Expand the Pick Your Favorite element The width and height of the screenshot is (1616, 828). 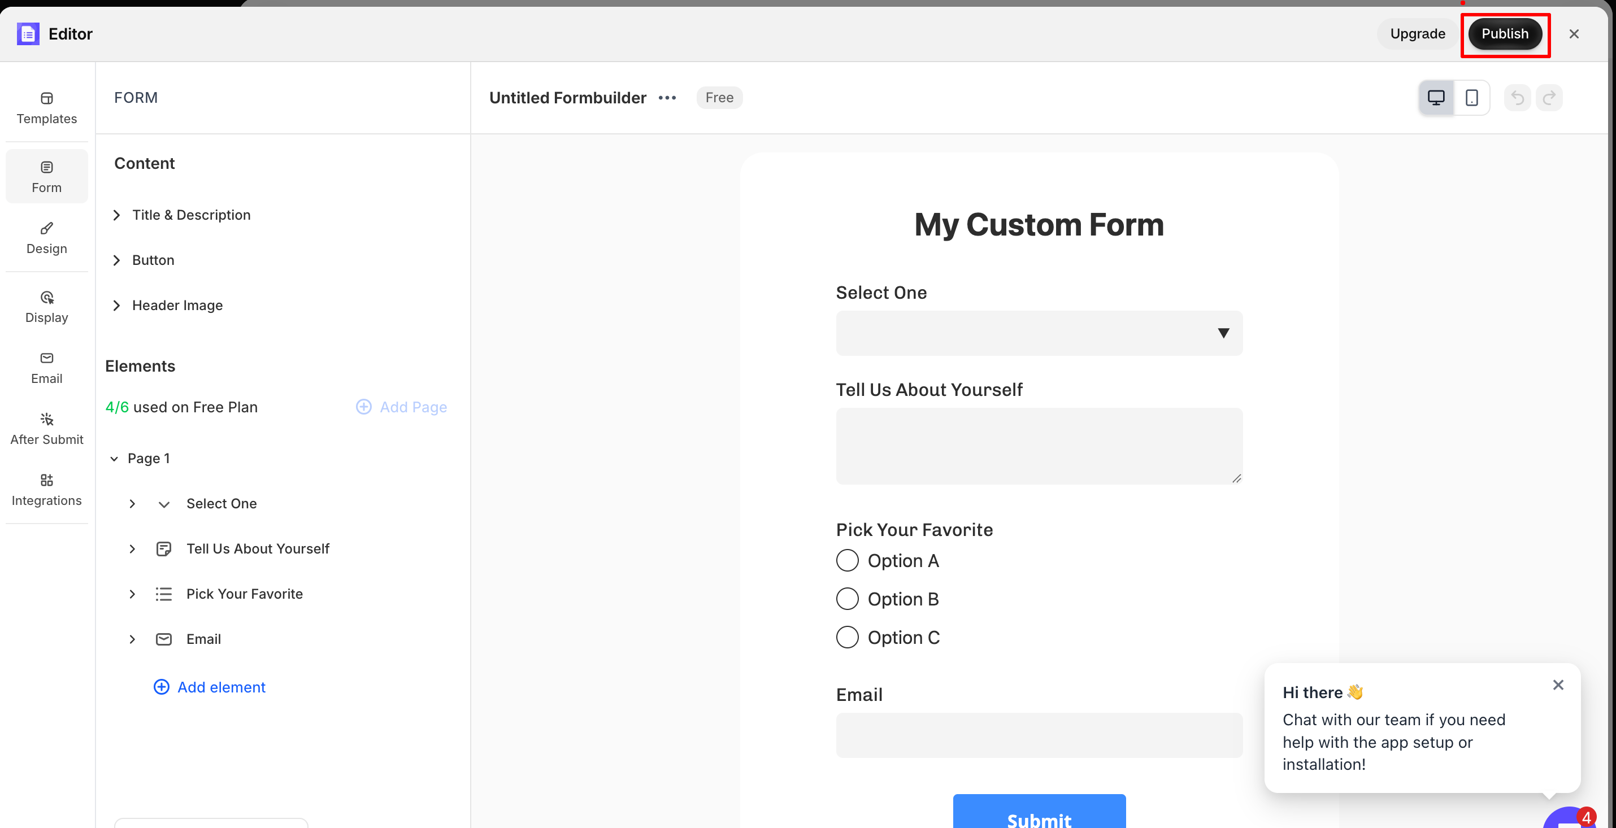click(132, 594)
